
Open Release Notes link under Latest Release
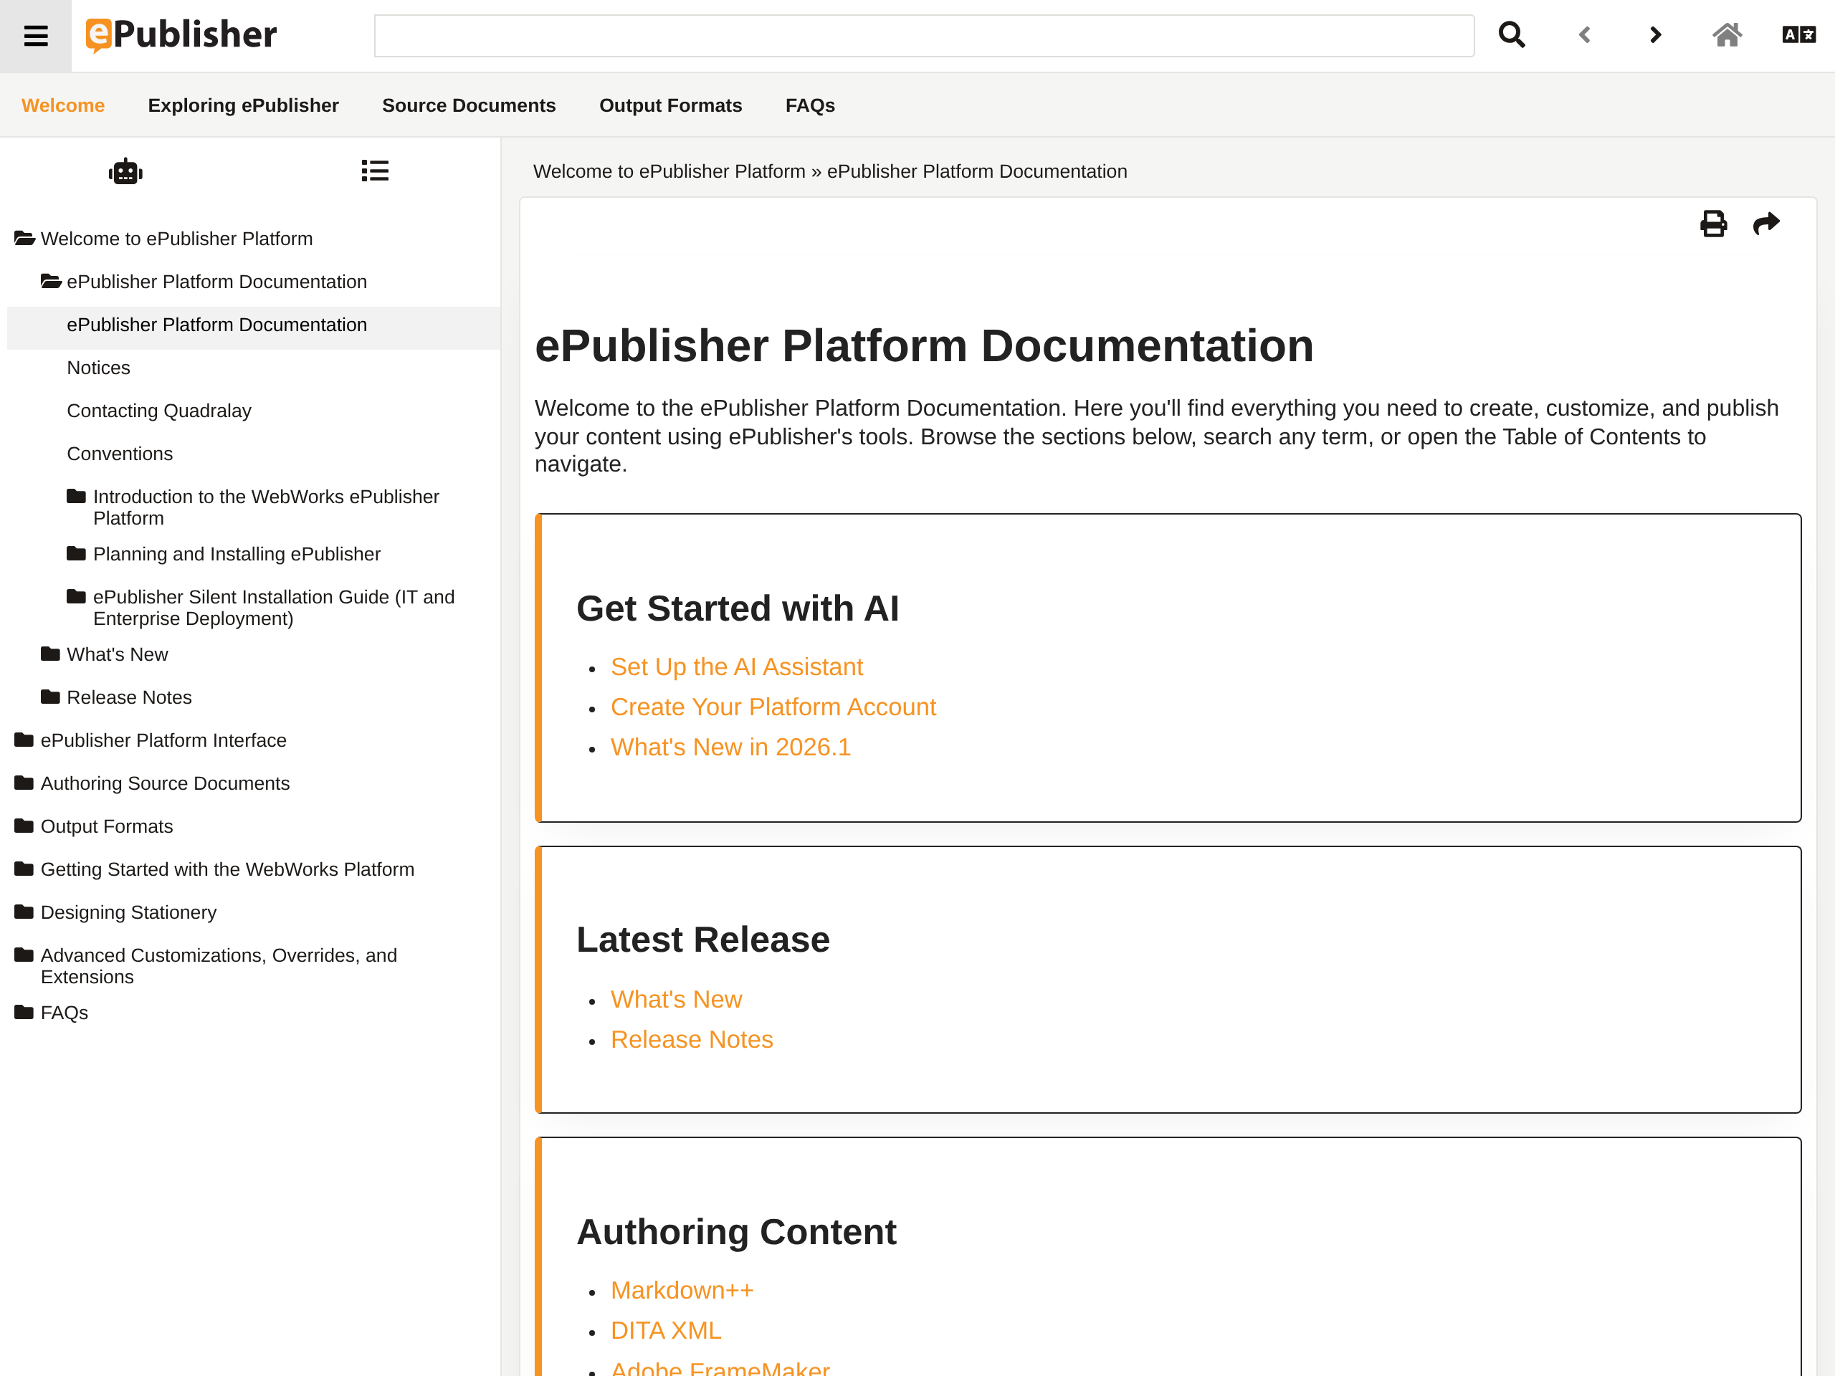(692, 1039)
